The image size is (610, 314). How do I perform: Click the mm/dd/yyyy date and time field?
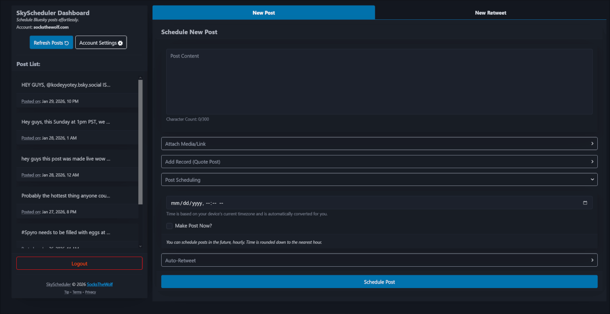click(213, 202)
